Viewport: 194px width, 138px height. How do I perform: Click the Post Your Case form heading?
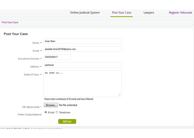(x=16, y=34)
